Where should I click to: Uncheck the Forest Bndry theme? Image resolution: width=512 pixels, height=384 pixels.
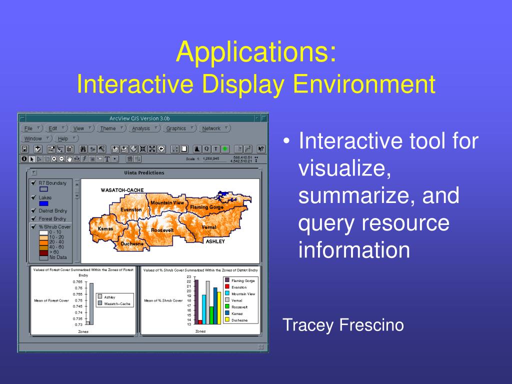tap(33, 218)
